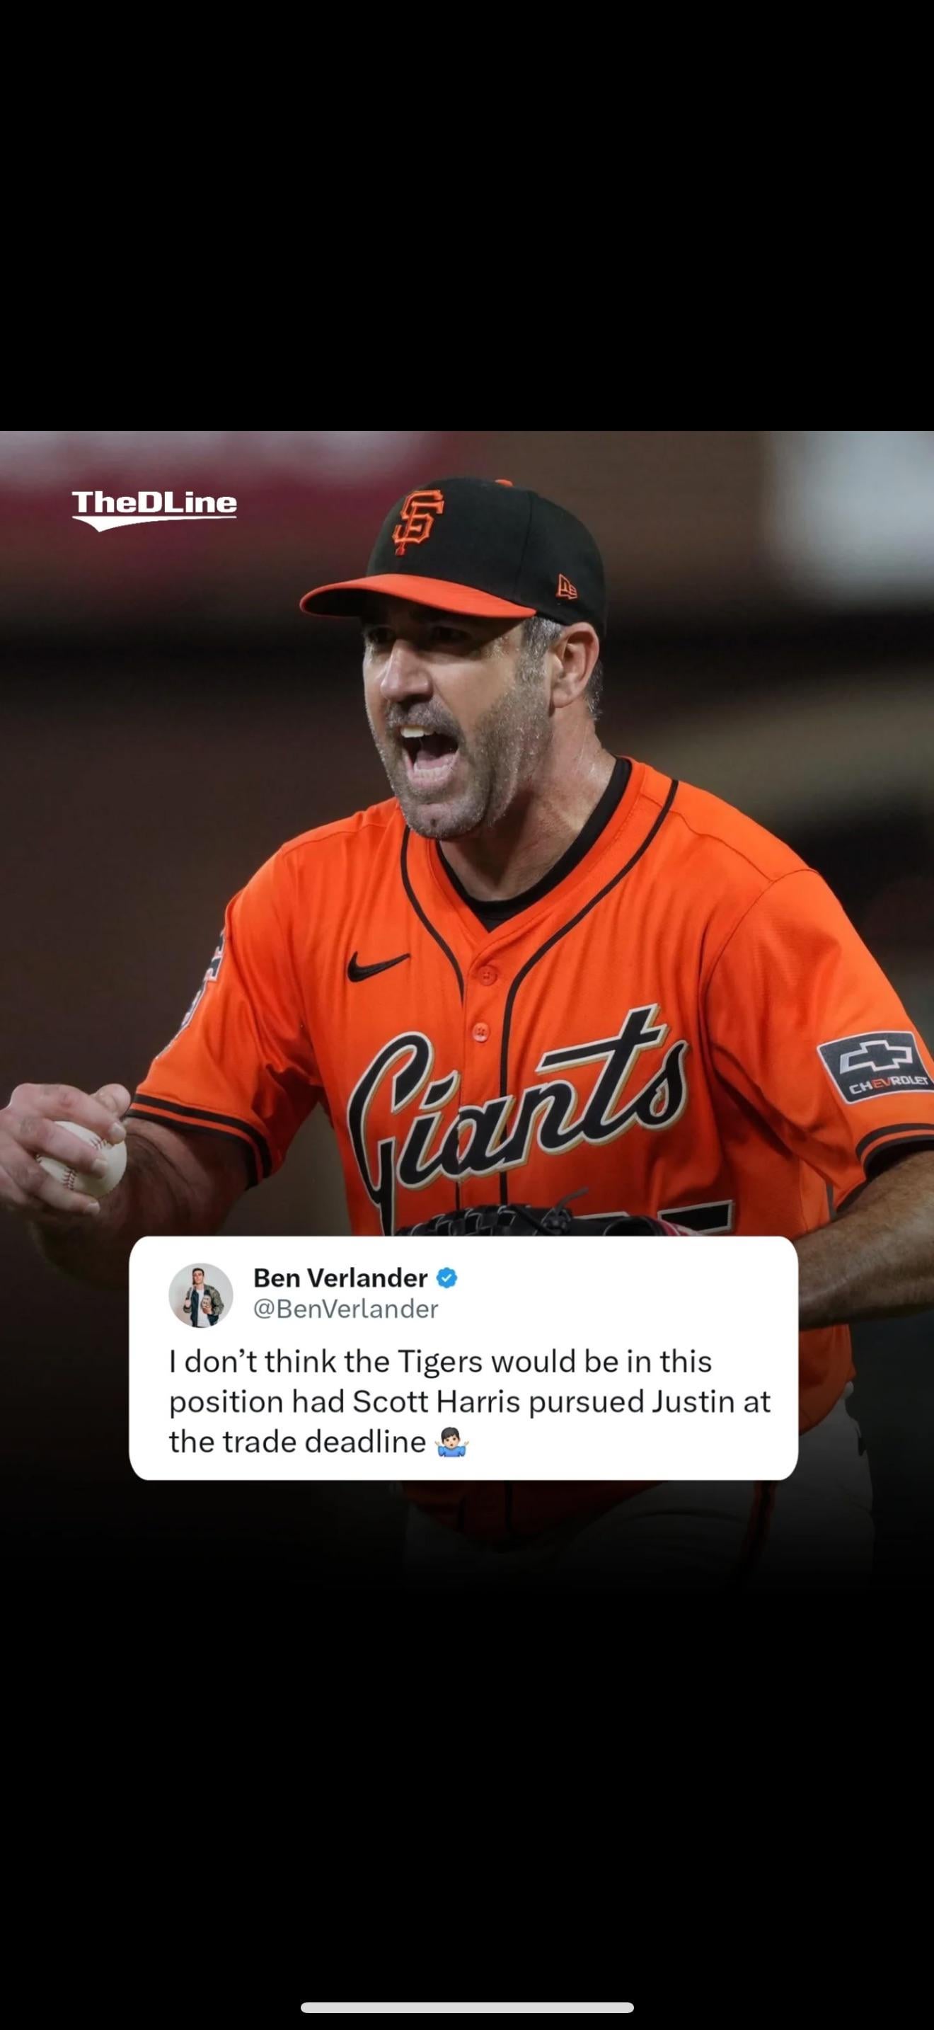Click the blue verified checkmark badge

click(446, 1278)
